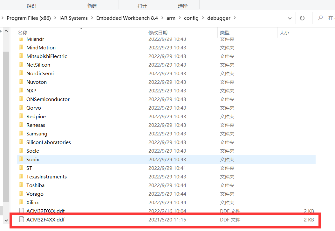This screenshot has width=335, height=231.
Task: Click the Renesas folder icon
Action: 21,125
